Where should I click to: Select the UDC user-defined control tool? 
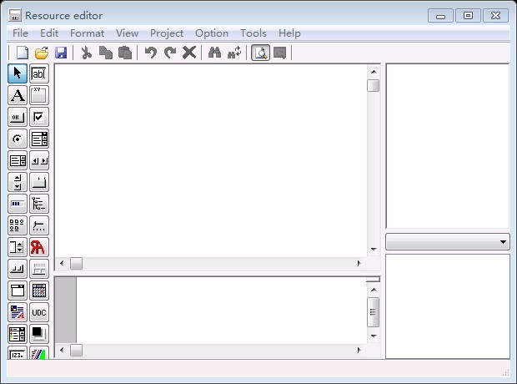click(x=39, y=312)
